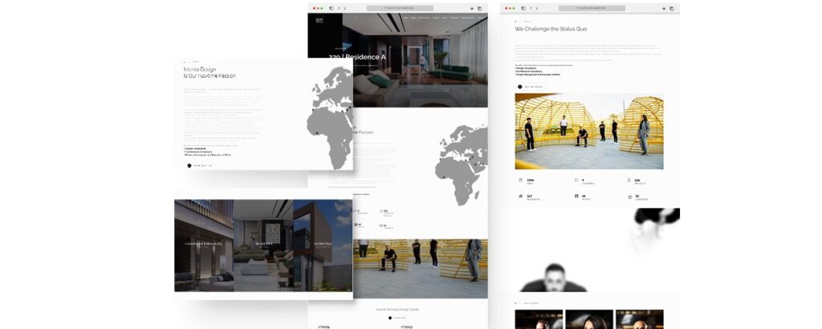
Task: Click the 'Get in Touch' button on right page
Action: [531, 87]
